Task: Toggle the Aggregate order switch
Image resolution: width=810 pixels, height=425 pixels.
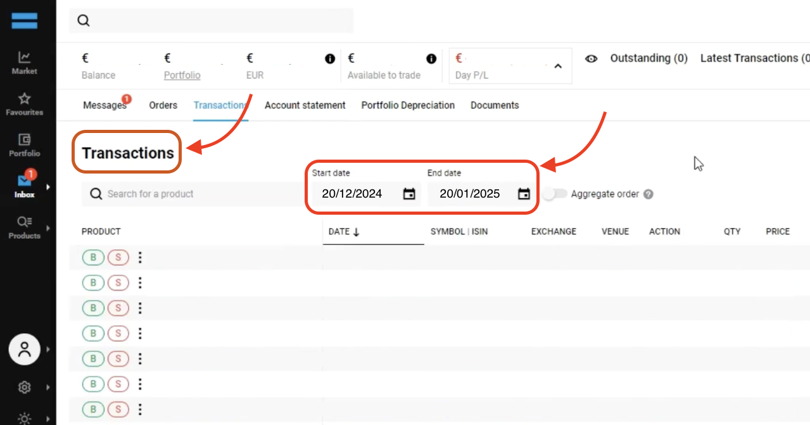Action: pyautogui.click(x=554, y=194)
